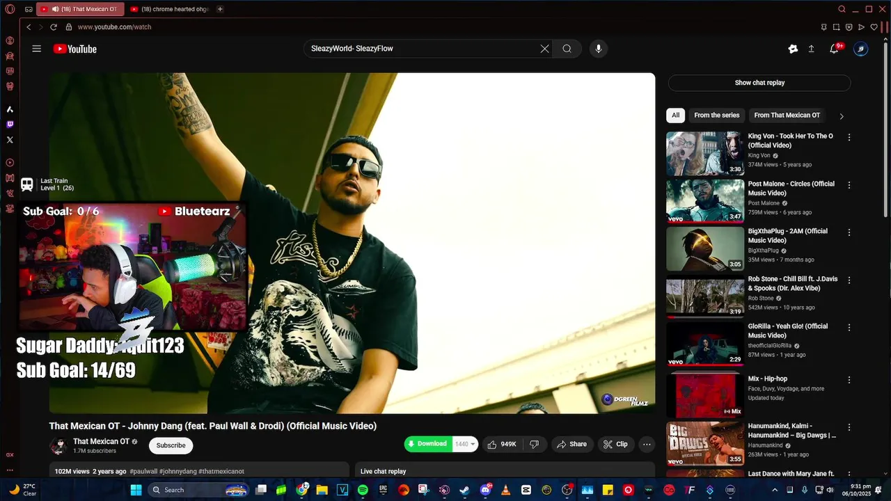The width and height of the screenshot is (891, 501).
Task: Select the From That Mexican OT chip
Action: click(787, 116)
